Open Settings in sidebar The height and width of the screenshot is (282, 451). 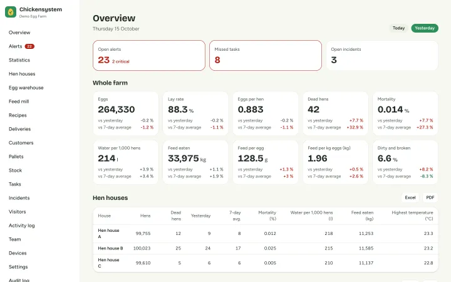(x=18, y=268)
